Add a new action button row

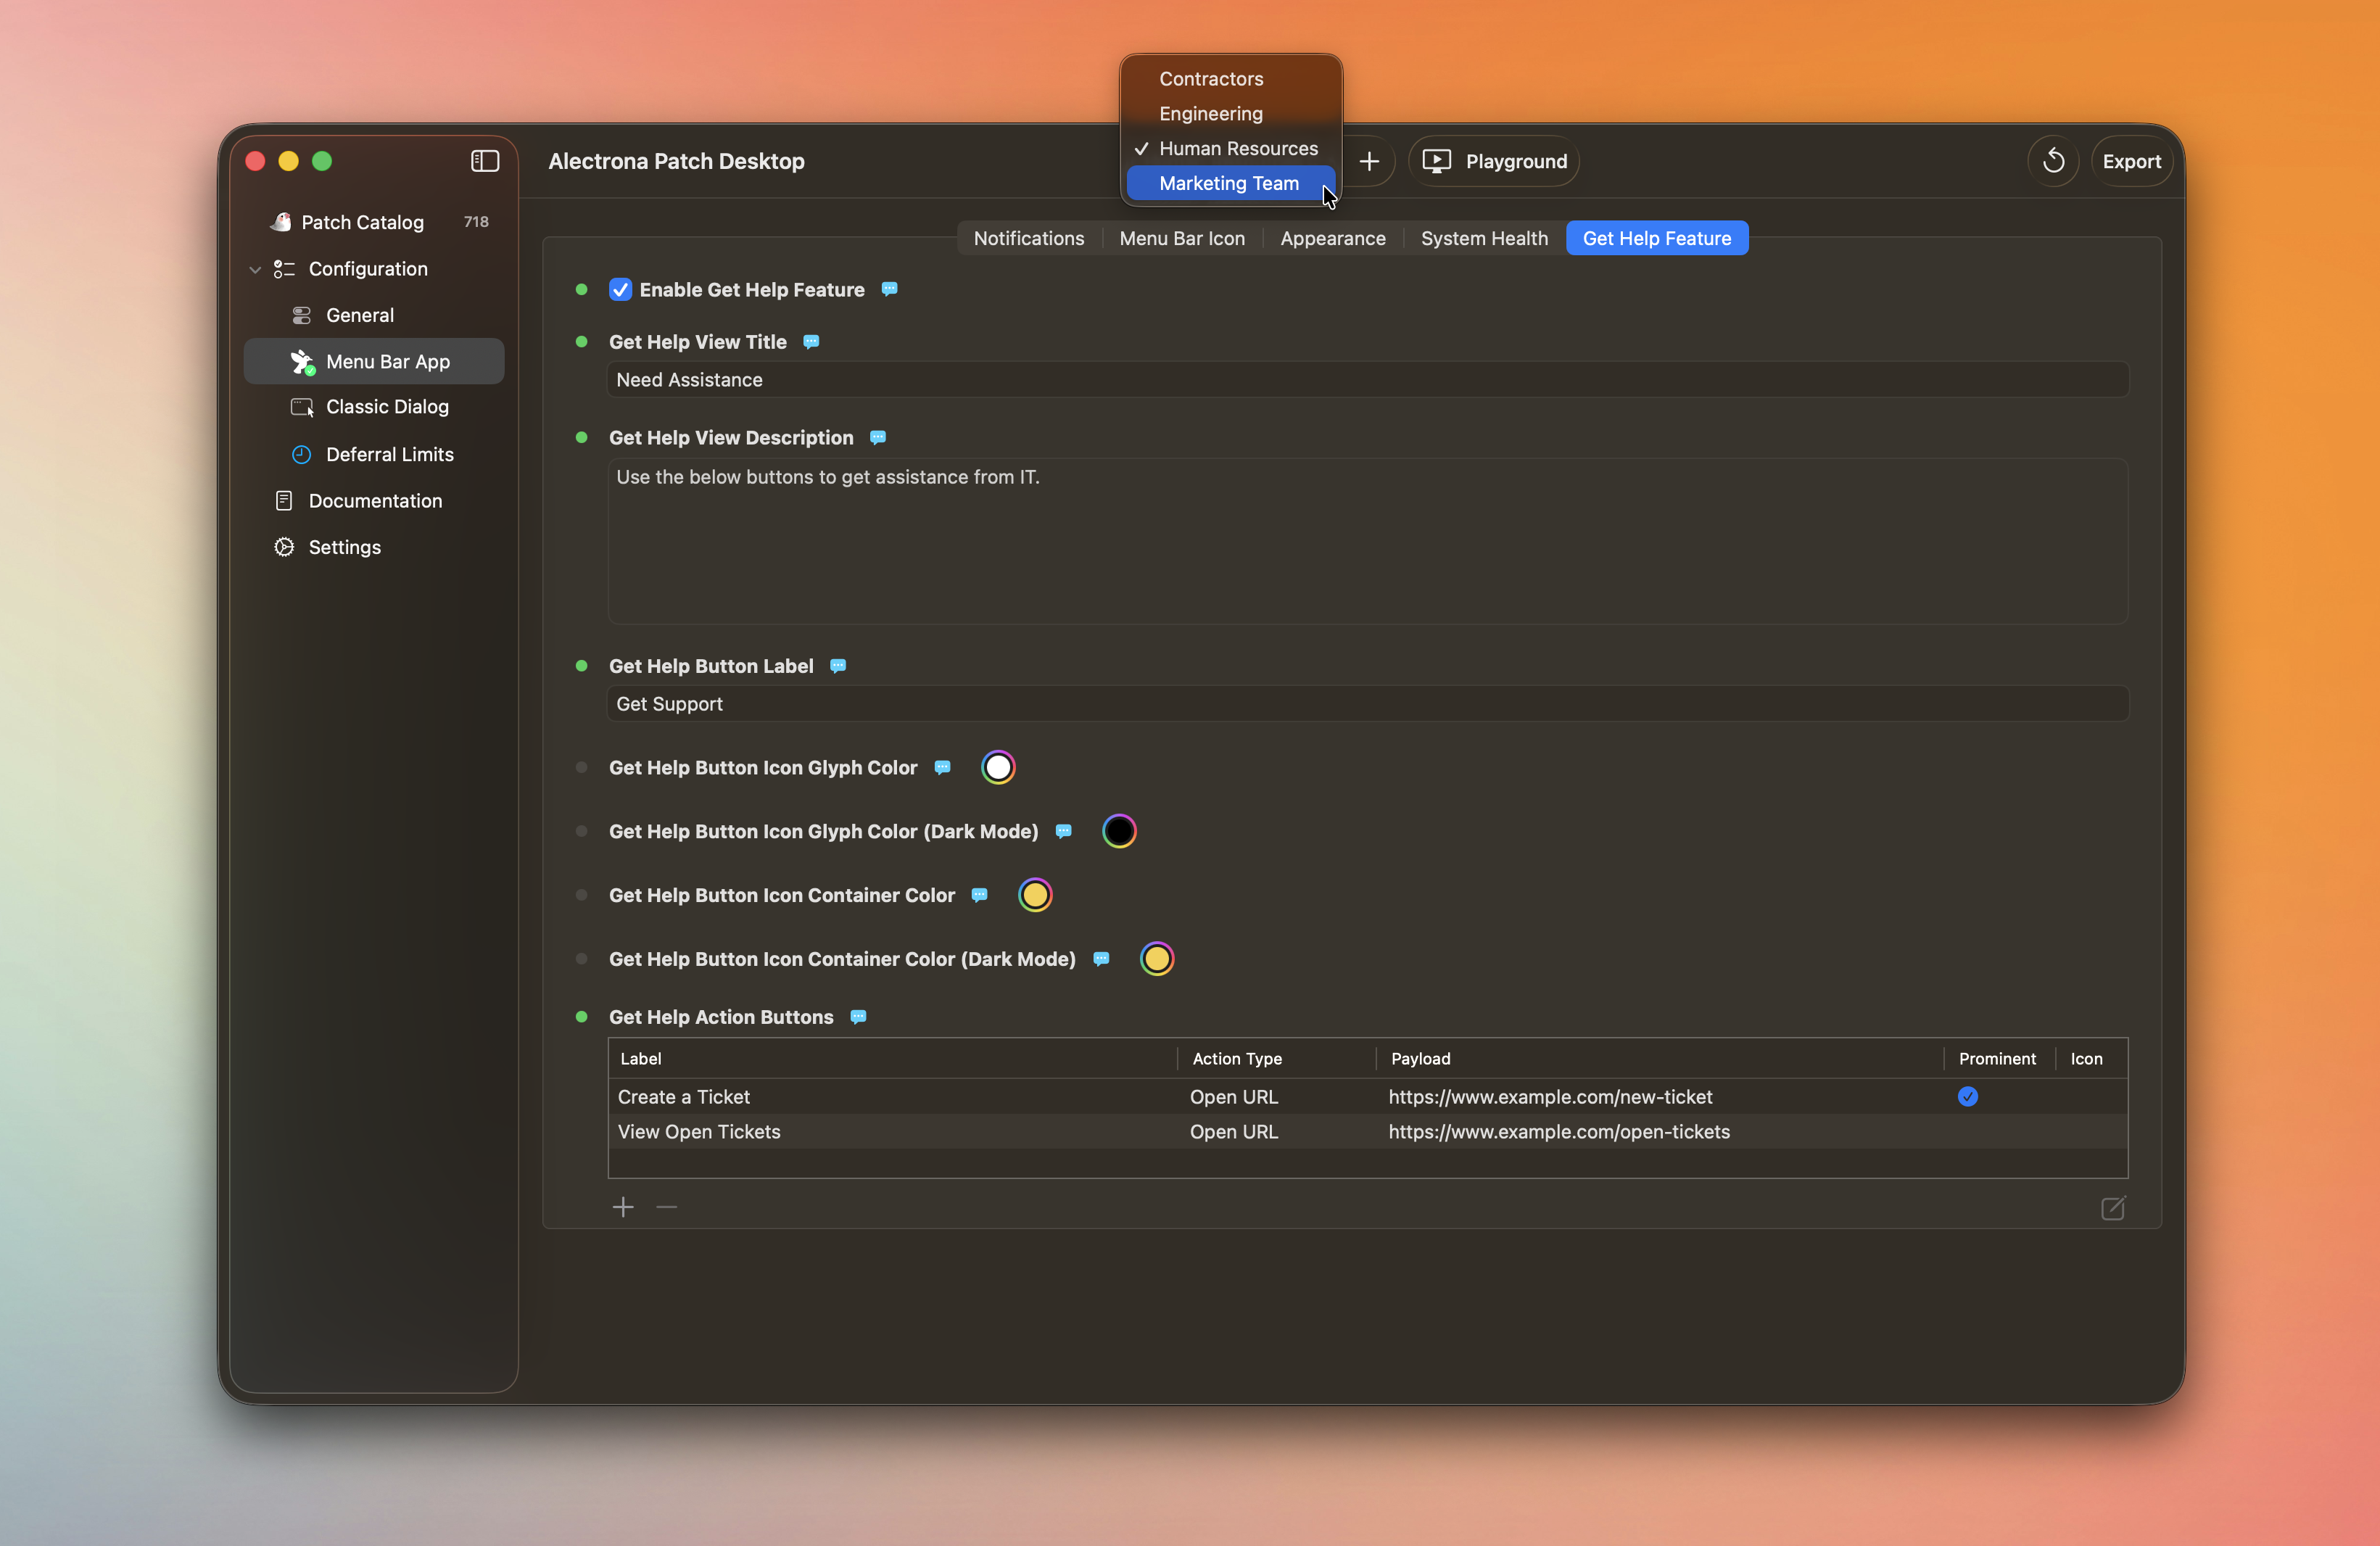click(x=623, y=1207)
